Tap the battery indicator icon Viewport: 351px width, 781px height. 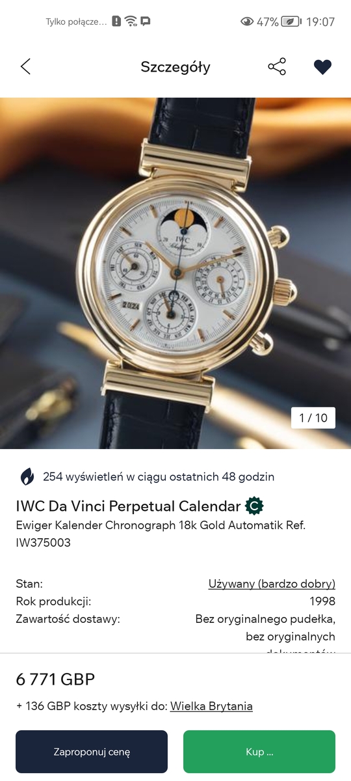pyautogui.click(x=292, y=21)
